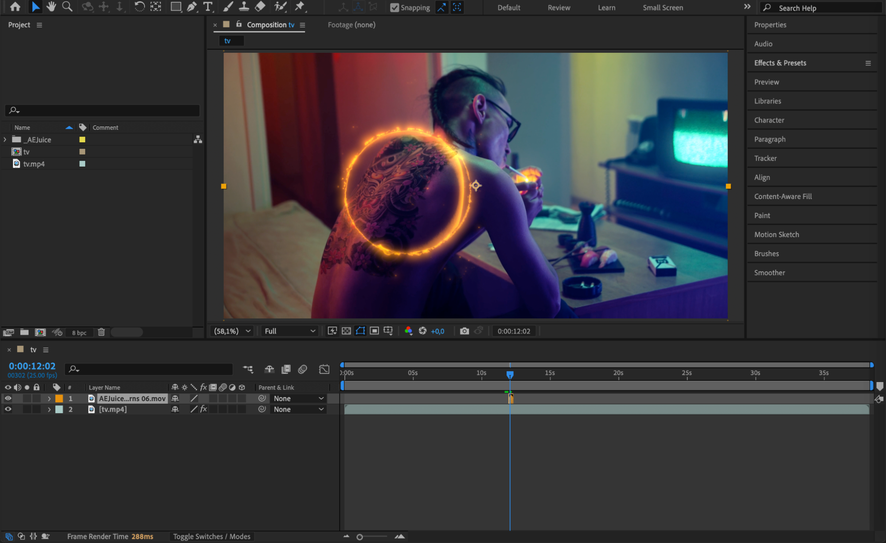
Task: Toggle the transparency grid icon
Action: pos(347,331)
